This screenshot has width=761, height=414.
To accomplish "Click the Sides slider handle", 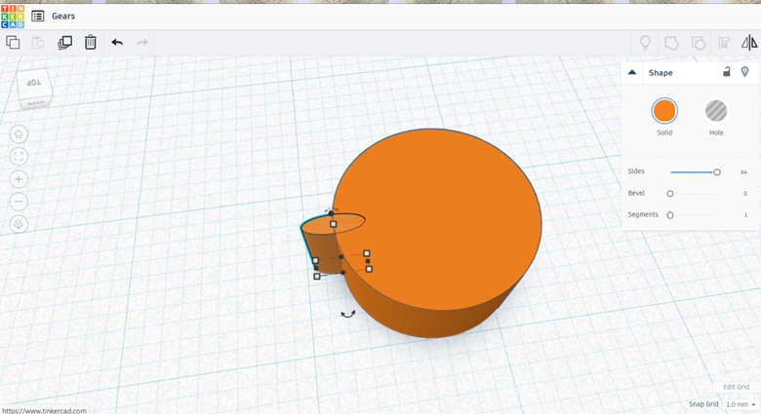I will click(717, 172).
